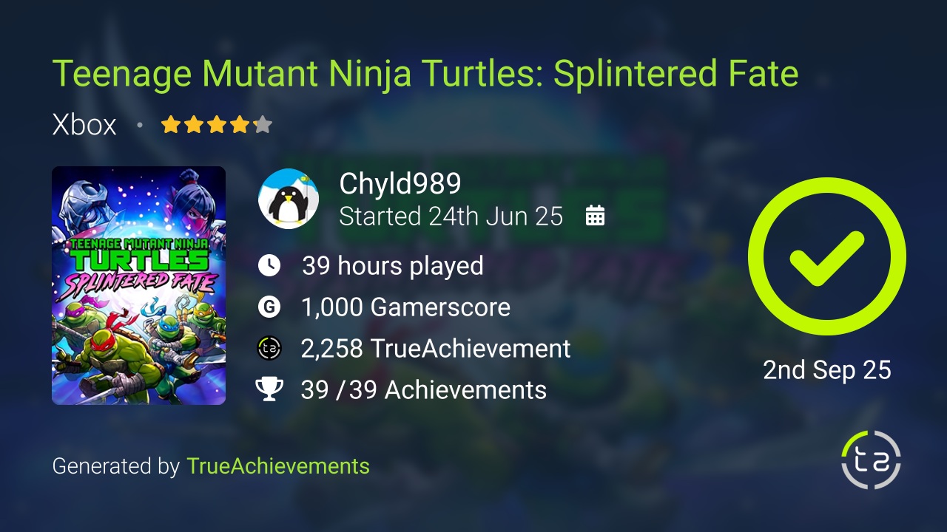The width and height of the screenshot is (947, 532).
Task: Click the calendar icon beside start date
Action: pos(595,216)
